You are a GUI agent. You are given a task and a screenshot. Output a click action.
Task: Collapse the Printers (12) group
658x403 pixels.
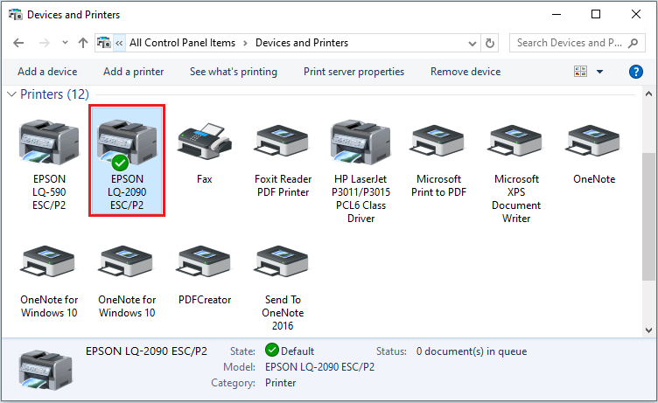coord(11,94)
